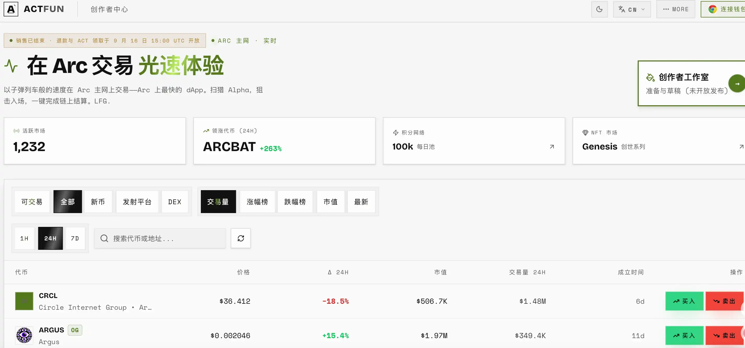
Task: Click the CRCL token thumbnail
Action: 24,301
